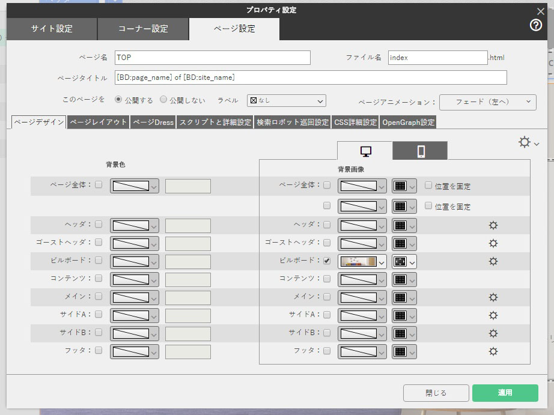The width and height of the screenshot is (554, 415).
Task: Open the ページ全体 background color swatch
Action: pyautogui.click(x=133, y=186)
